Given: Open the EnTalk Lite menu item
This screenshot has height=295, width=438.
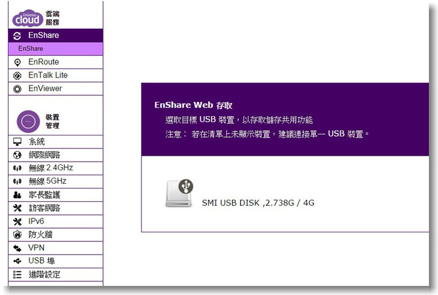Looking at the screenshot, I should tap(55, 75).
